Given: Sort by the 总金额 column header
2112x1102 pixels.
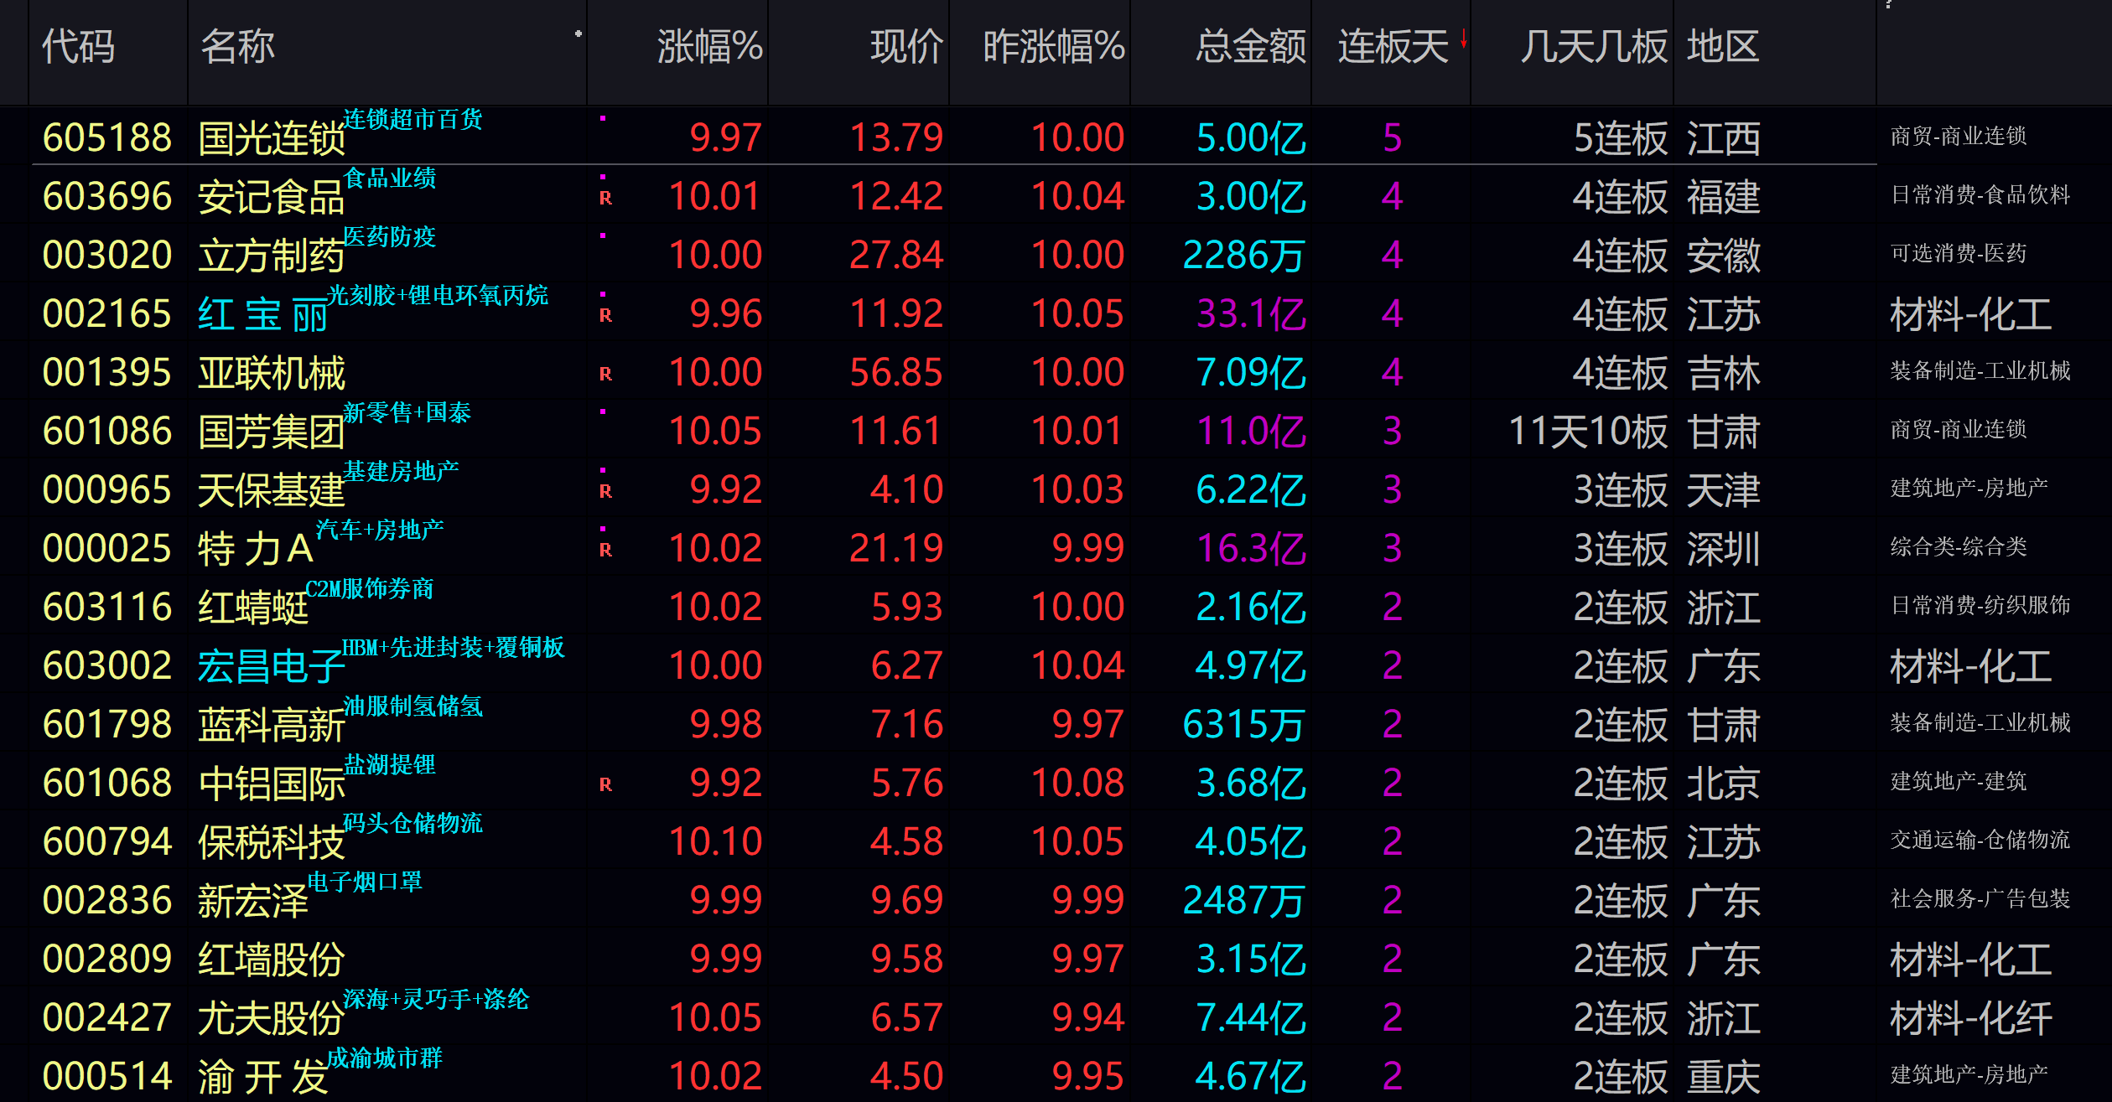Looking at the screenshot, I should pyautogui.click(x=1250, y=46).
